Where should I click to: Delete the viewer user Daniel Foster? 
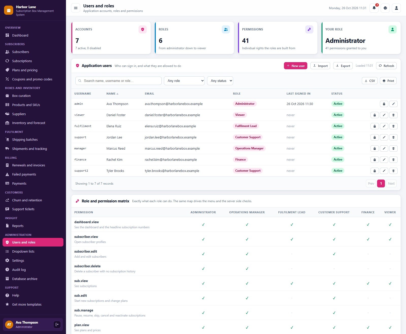[x=393, y=115]
